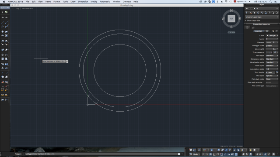Toggle Transparency display in status bar
Image resolution: width=280 pixels, height=157 pixels.
(236, 154)
